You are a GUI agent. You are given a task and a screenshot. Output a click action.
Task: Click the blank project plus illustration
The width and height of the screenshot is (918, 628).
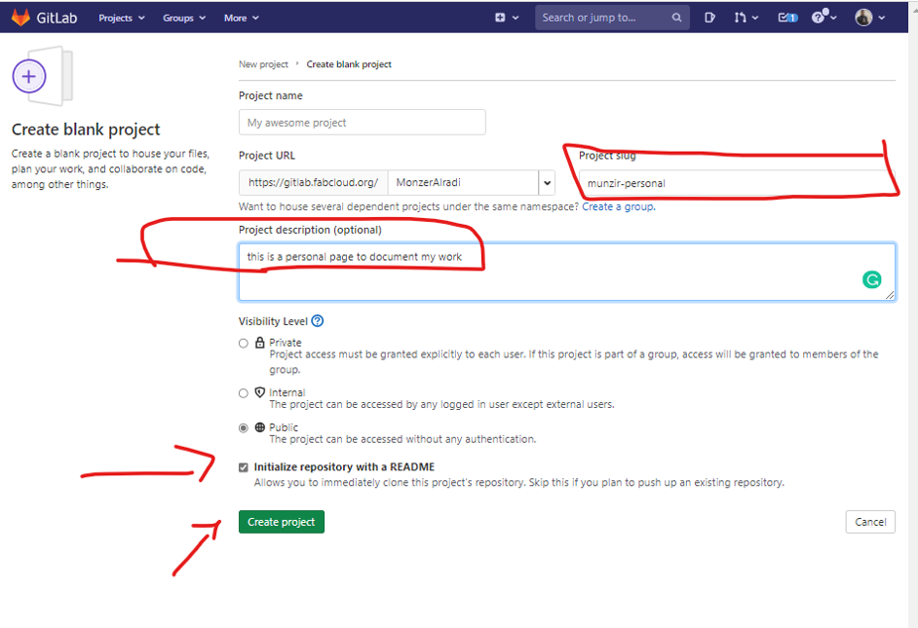tap(42, 76)
